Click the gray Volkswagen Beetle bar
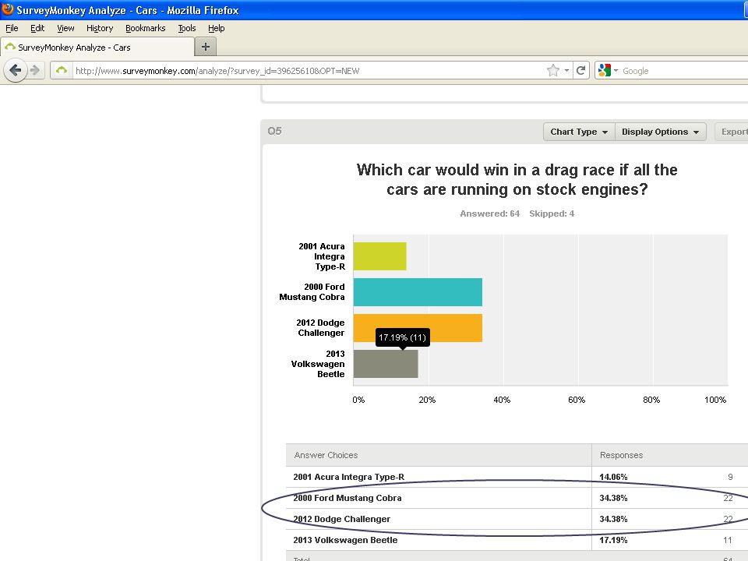 pyautogui.click(x=386, y=364)
